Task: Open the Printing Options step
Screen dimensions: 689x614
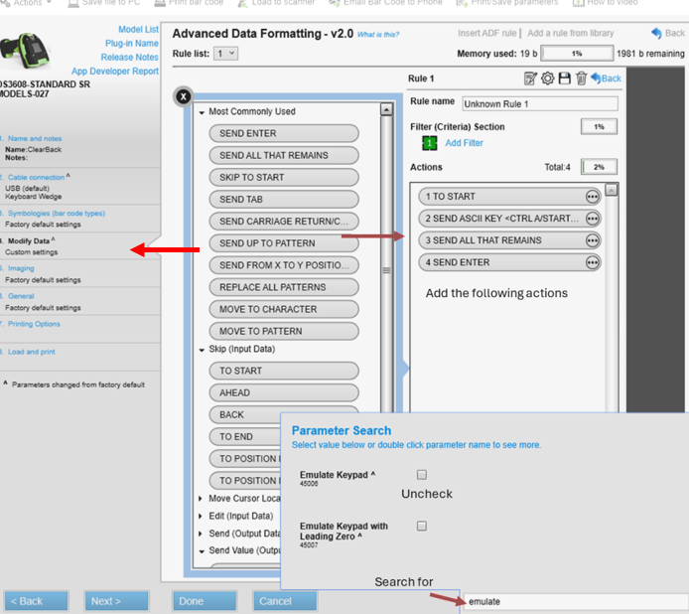Action: [34, 324]
